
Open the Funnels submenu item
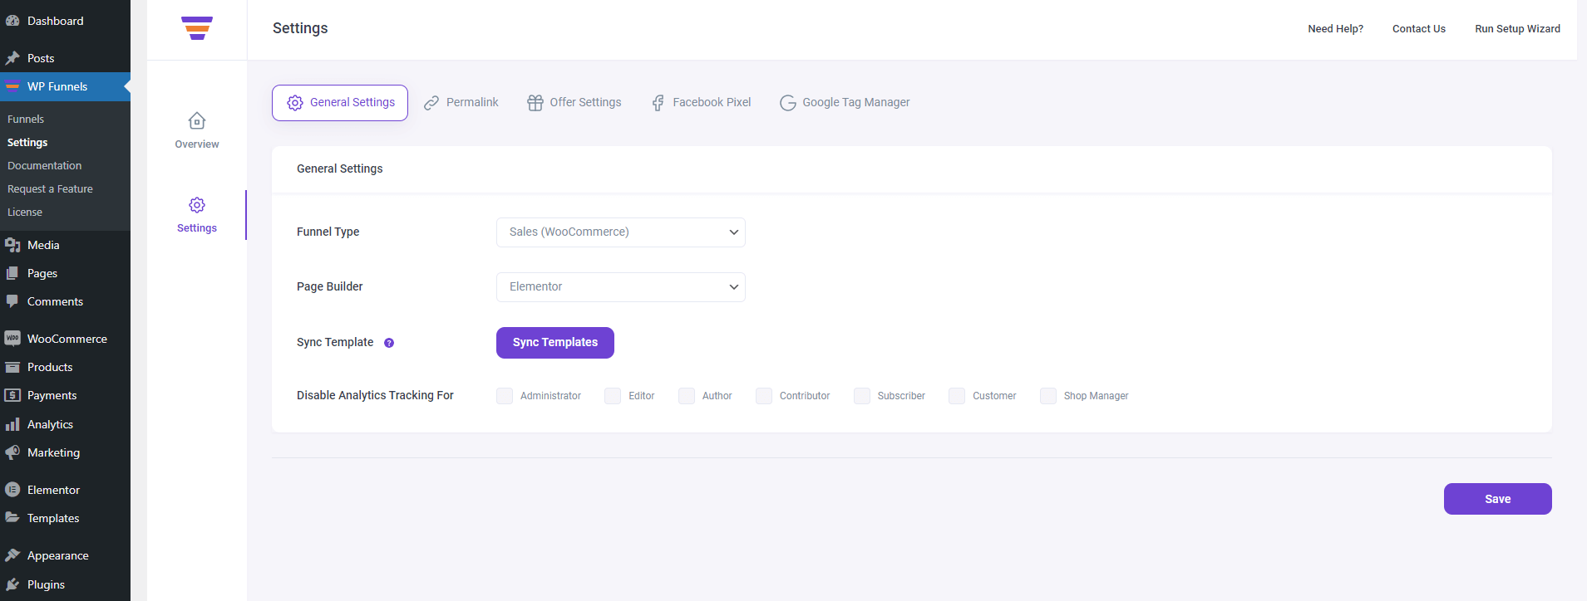[26, 120]
